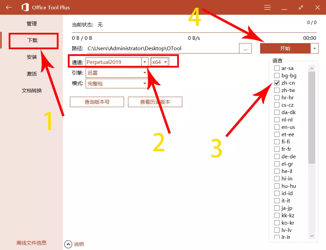Uncheck the zh-cn language checkbox
This screenshot has width=326, height=250.
pyautogui.click(x=277, y=83)
